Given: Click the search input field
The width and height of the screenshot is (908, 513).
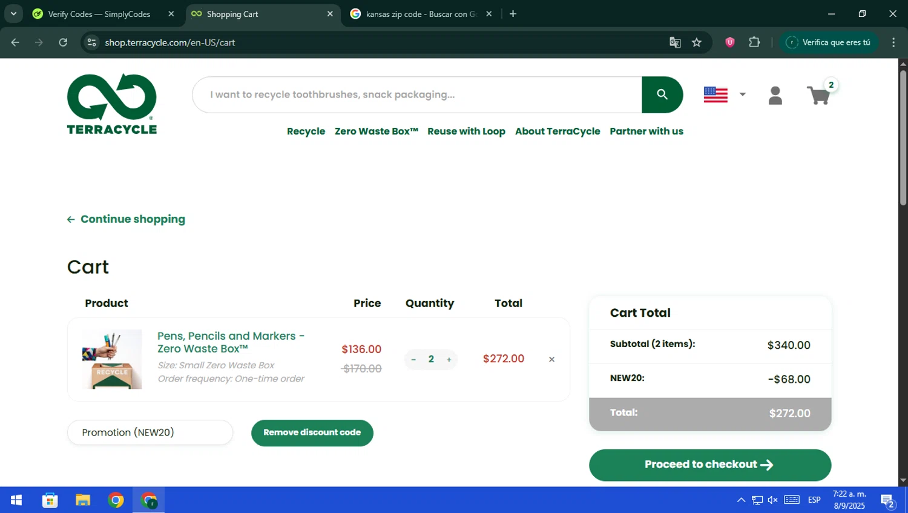Looking at the screenshot, I should 417,94.
